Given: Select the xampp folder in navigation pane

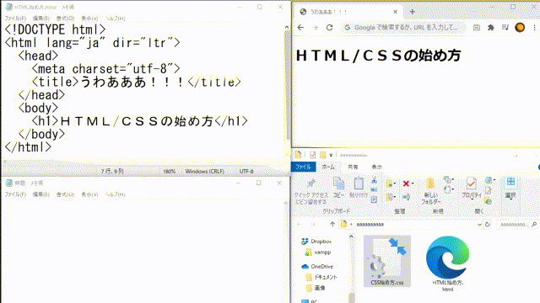Looking at the screenshot, I should click(x=318, y=252).
